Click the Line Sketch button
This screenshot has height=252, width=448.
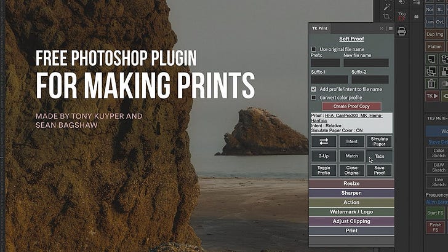pyautogui.click(x=438, y=182)
